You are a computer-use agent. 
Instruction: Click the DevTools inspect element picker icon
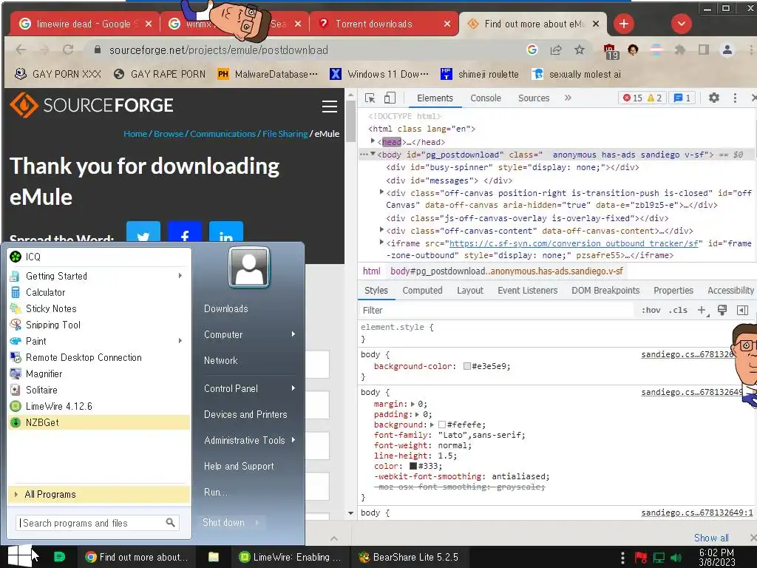(x=370, y=98)
